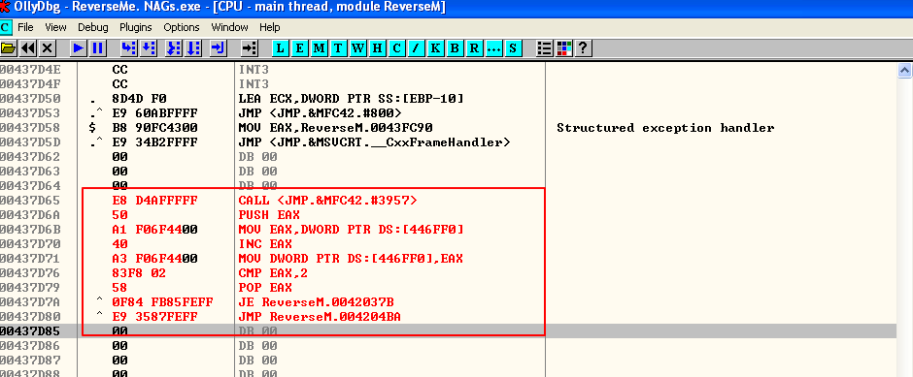The width and height of the screenshot is (913, 377).
Task: Show Threads with the T button
Action: coord(338,48)
